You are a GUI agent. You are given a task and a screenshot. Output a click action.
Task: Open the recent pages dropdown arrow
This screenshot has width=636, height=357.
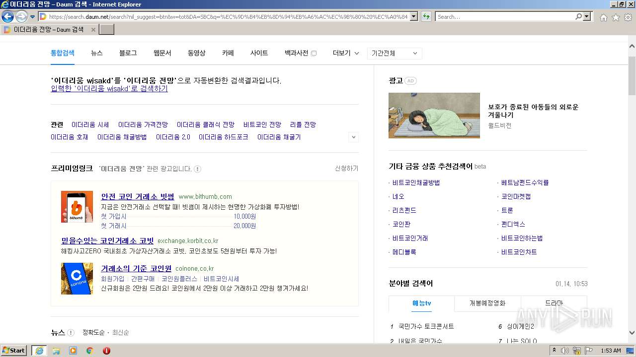32,17
